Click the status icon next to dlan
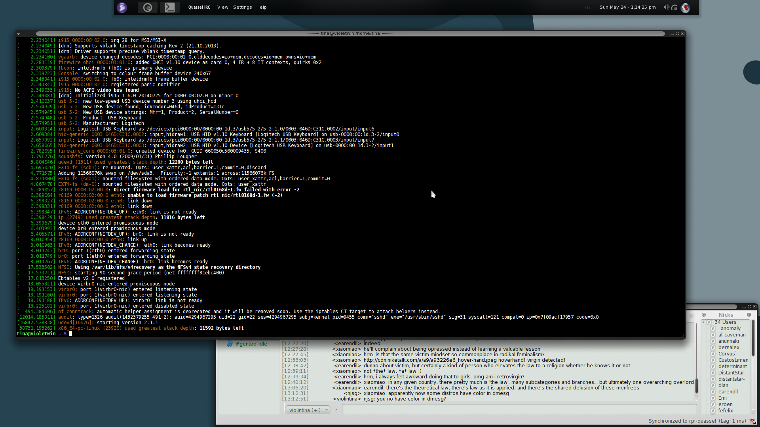 tap(713, 385)
